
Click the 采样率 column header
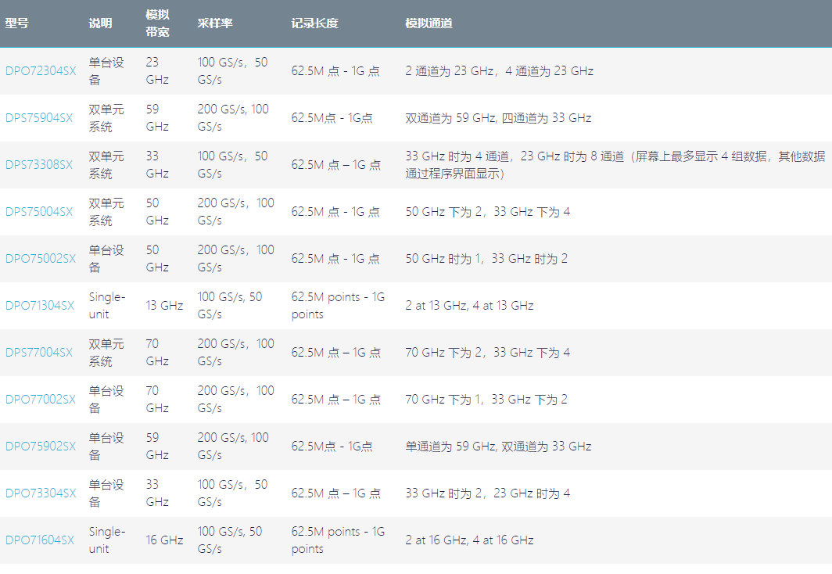pyautogui.click(x=215, y=23)
